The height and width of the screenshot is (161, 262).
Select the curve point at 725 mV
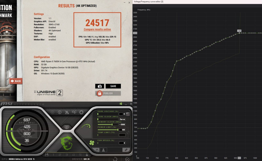tap(147, 128)
